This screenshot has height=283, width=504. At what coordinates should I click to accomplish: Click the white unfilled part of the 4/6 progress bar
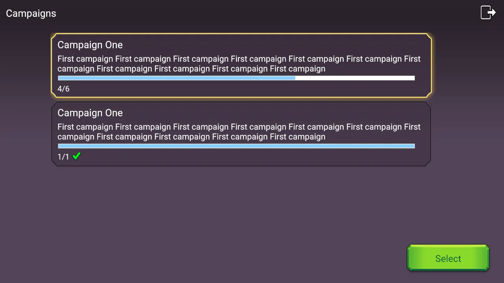click(x=354, y=78)
